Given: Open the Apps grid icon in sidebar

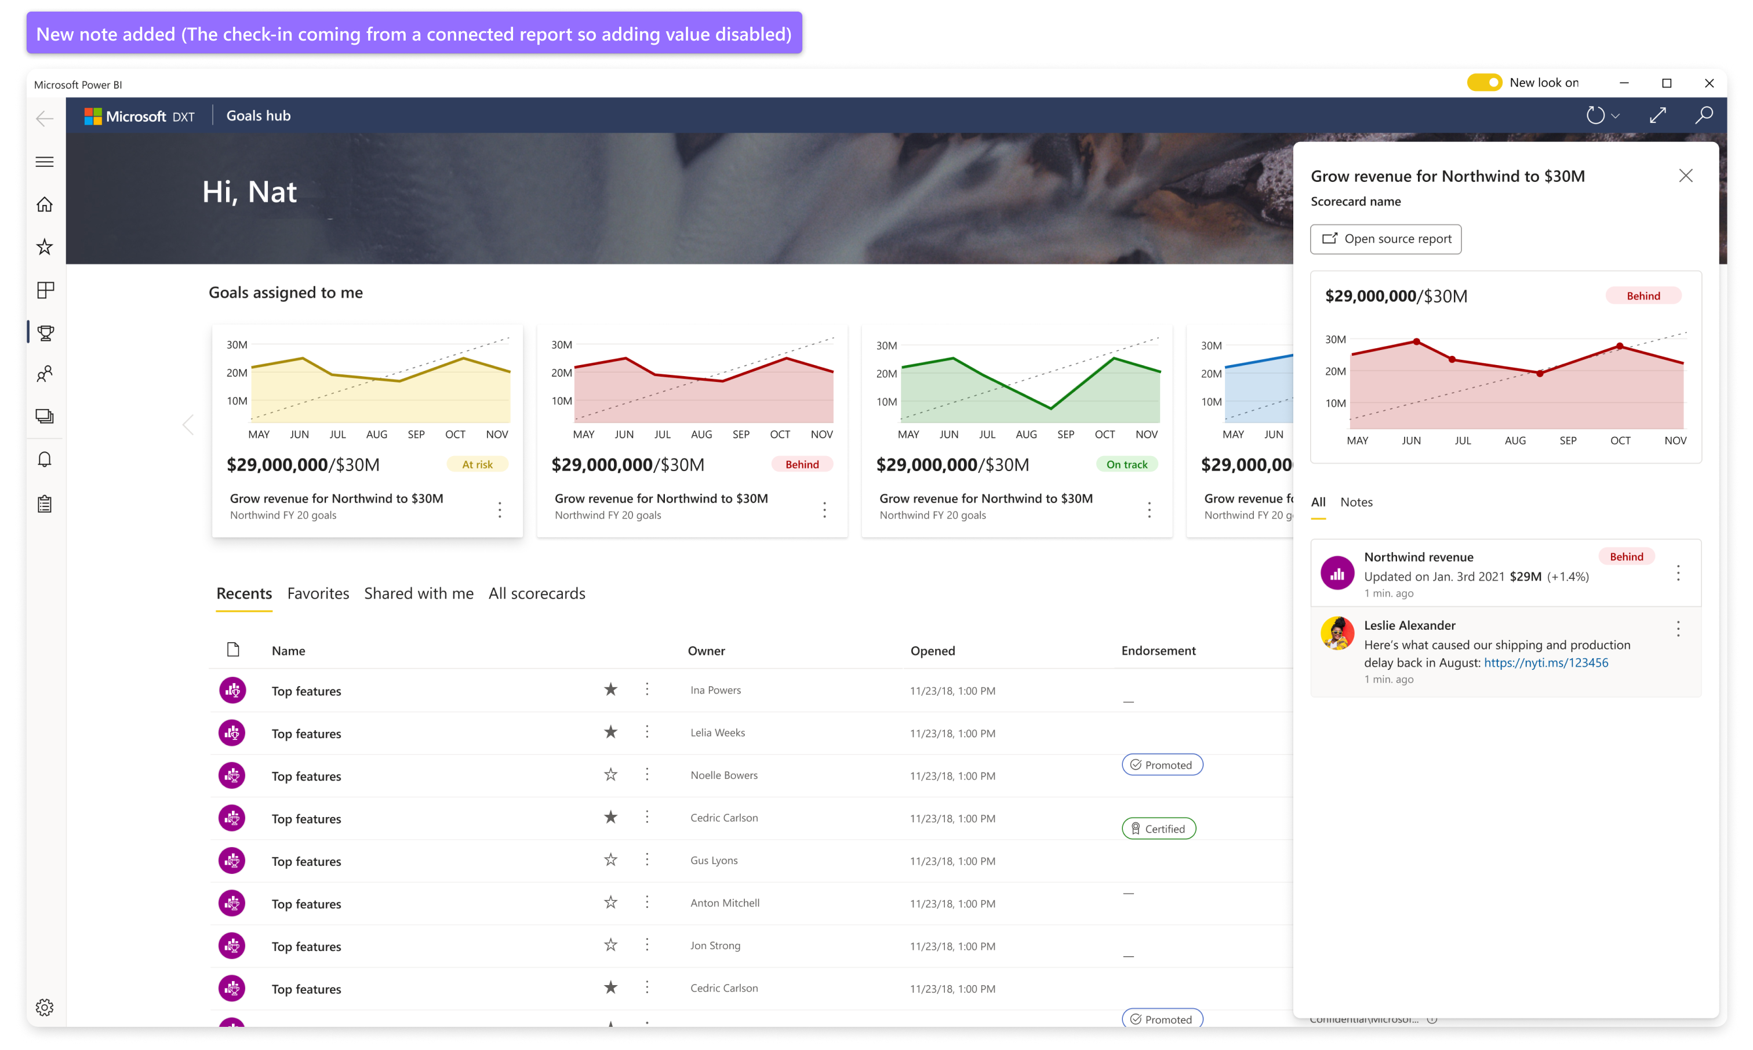Looking at the screenshot, I should click(45, 290).
